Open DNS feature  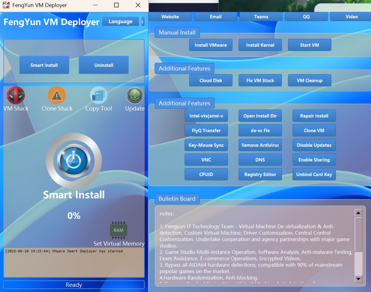click(x=260, y=160)
